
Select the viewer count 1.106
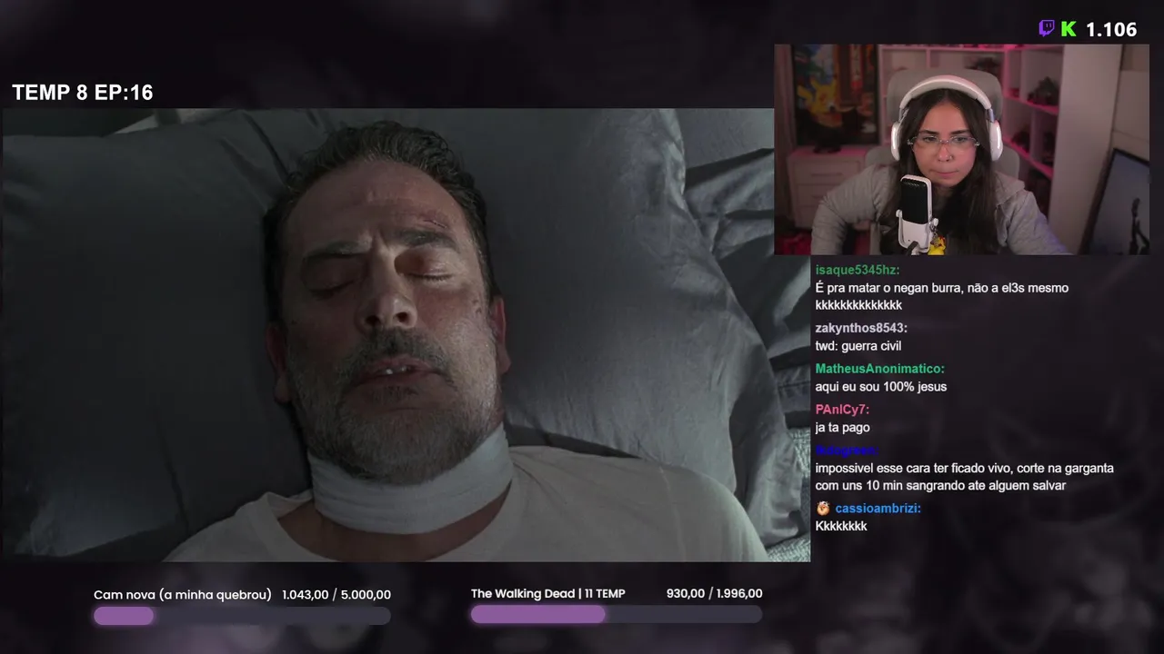[1111, 29]
